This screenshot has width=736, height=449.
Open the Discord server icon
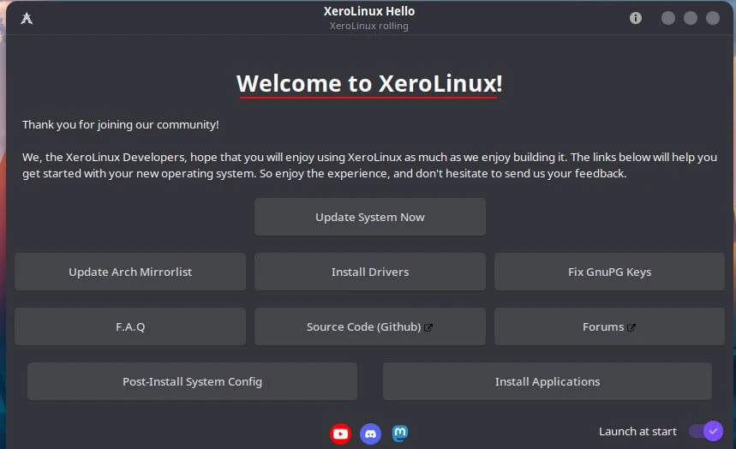tap(370, 434)
